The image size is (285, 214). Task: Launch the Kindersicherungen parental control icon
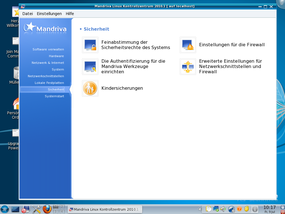coord(90,88)
